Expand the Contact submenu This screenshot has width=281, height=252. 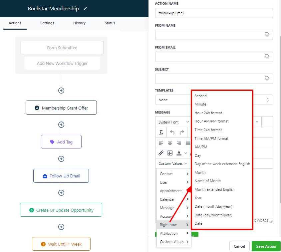click(x=174, y=174)
